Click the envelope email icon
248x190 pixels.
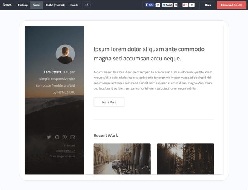coord(72,137)
